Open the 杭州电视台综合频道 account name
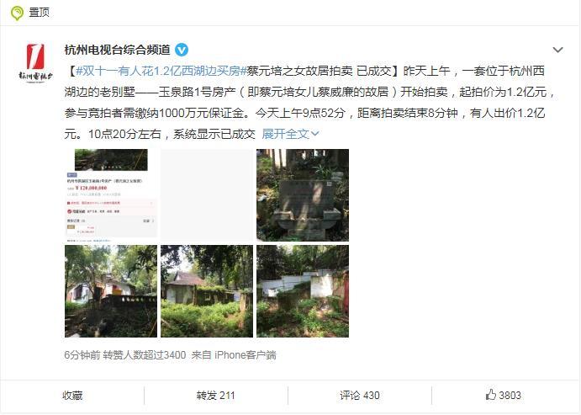 (117, 50)
